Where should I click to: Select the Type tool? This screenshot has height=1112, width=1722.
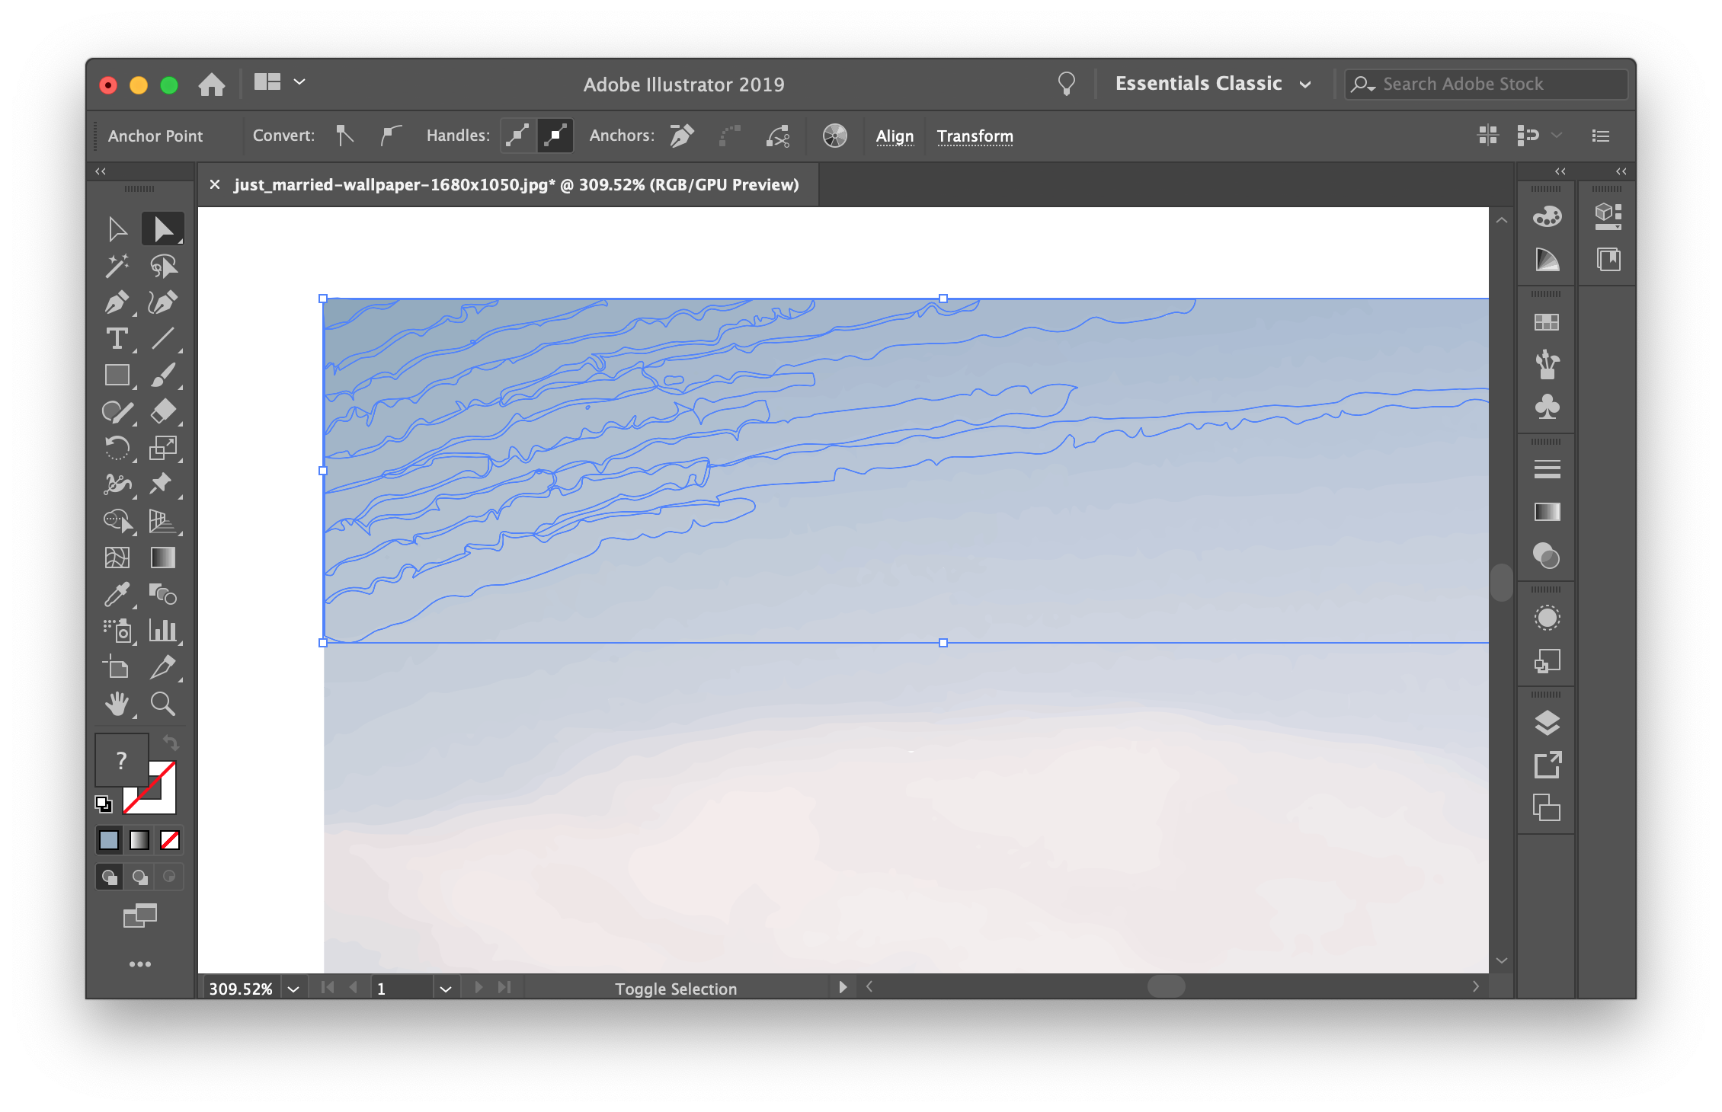(116, 339)
